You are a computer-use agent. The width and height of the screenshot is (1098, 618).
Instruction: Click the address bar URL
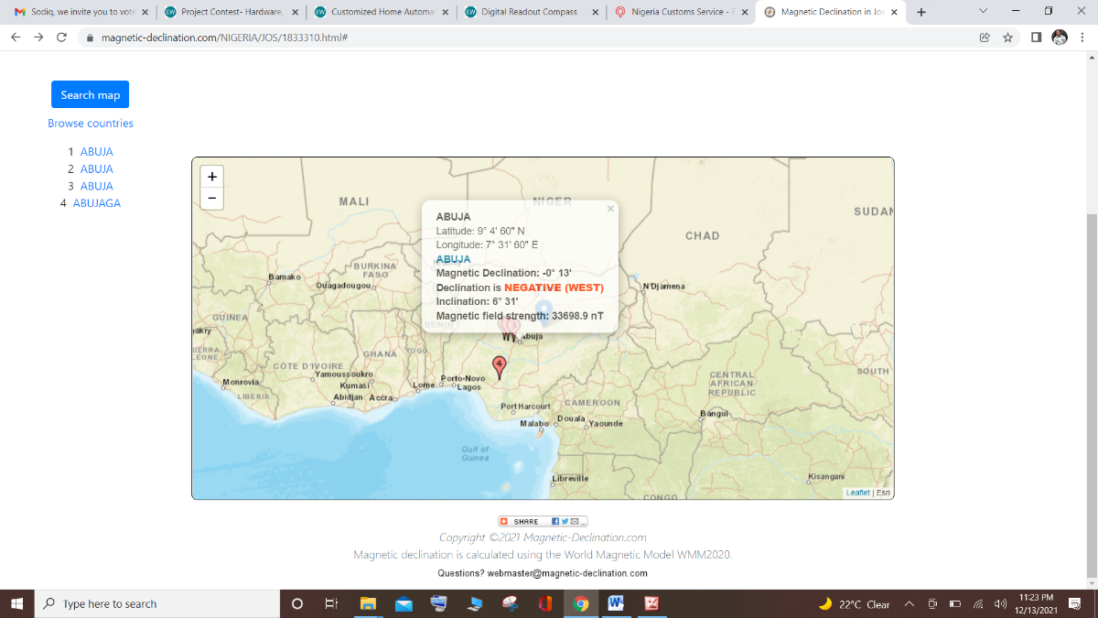[224, 38]
